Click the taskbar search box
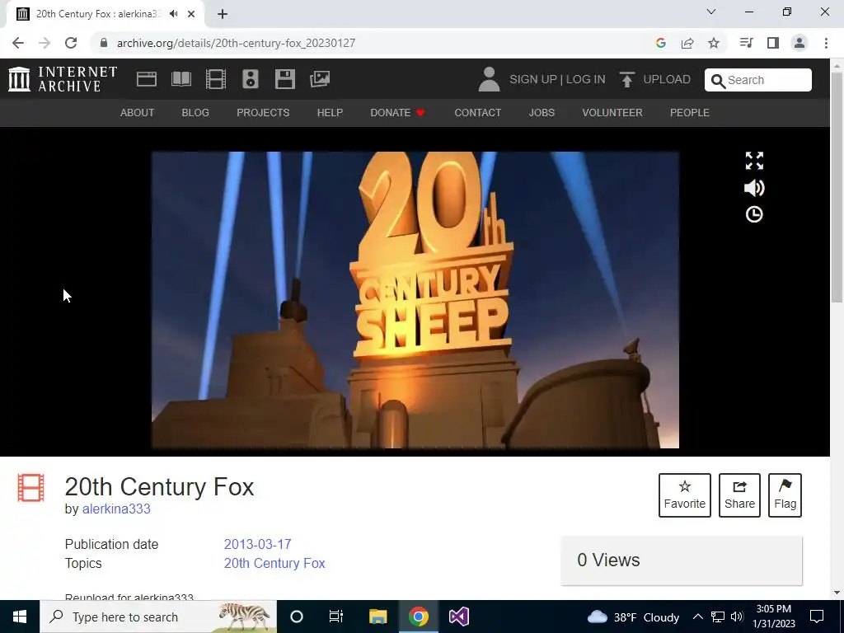Image resolution: width=844 pixels, height=633 pixels. pos(158,617)
